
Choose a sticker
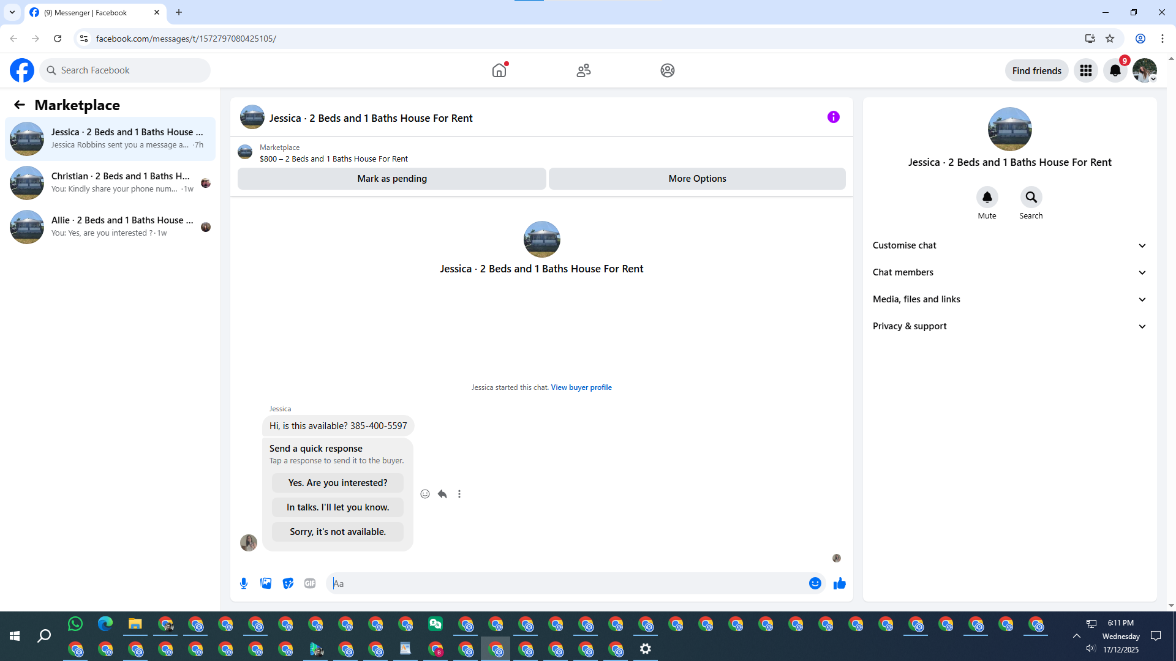[x=288, y=583]
